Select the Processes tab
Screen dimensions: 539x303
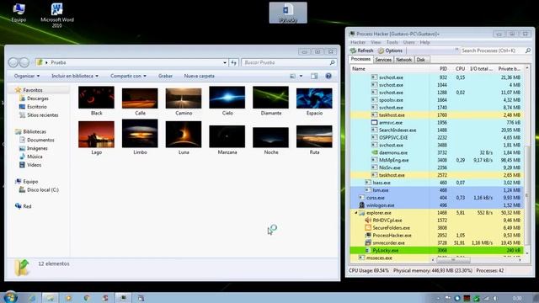360,59
